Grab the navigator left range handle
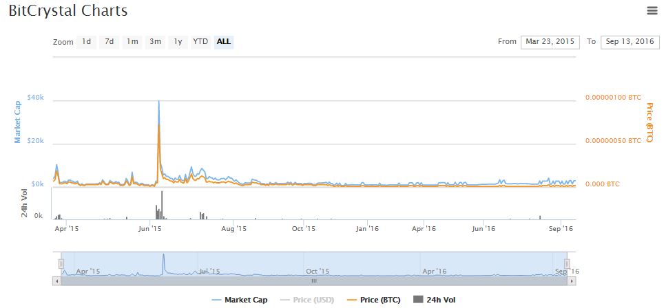The width and height of the screenshot is (666, 308). click(61, 264)
